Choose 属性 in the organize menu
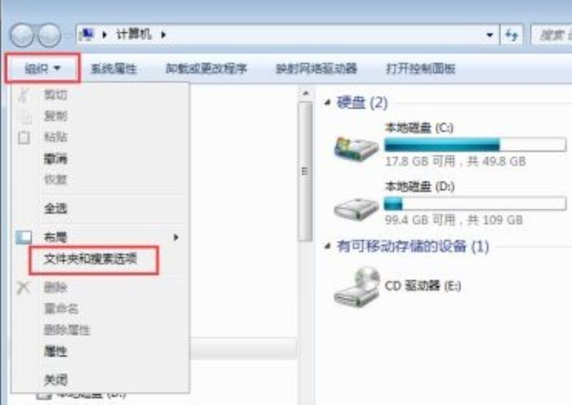This screenshot has height=405, width=572. click(x=56, y=351)
